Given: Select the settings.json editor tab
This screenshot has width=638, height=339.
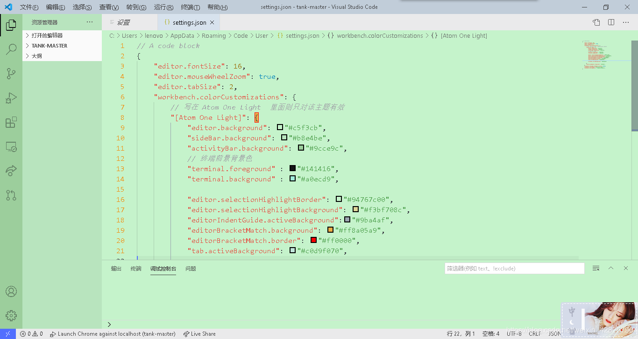Looking at the screenshot, I should (189, 22).
